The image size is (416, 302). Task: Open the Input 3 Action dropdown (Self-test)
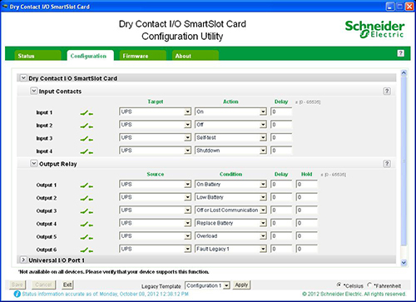coord(230,137)
